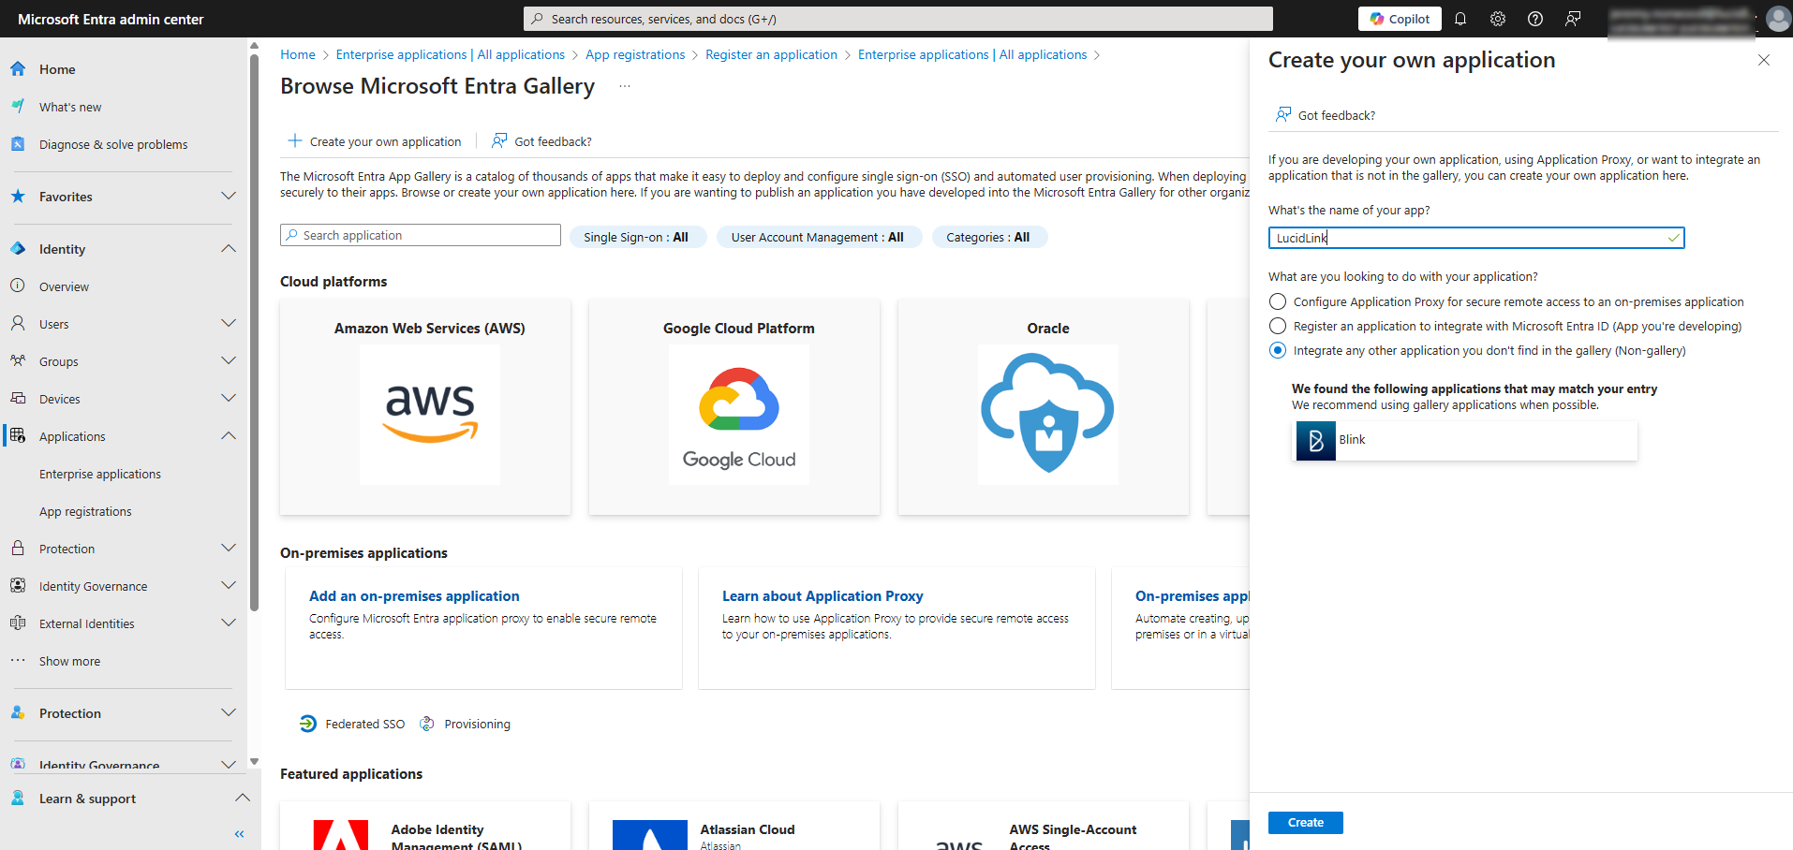Click the Diagnose & solve problems icon
Screen dimensions: 1793x850
(x=18, y=144)
